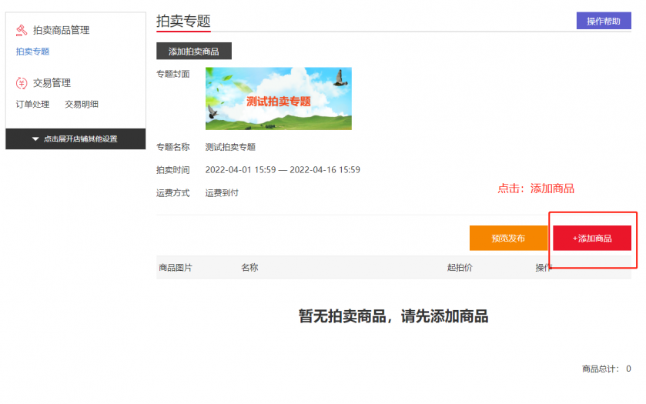Screen dimensions: 646x404
Task: Click the auction gavel icon beside 拍卖商品管理
Action: pyautogui.click(x=22, y=30)
